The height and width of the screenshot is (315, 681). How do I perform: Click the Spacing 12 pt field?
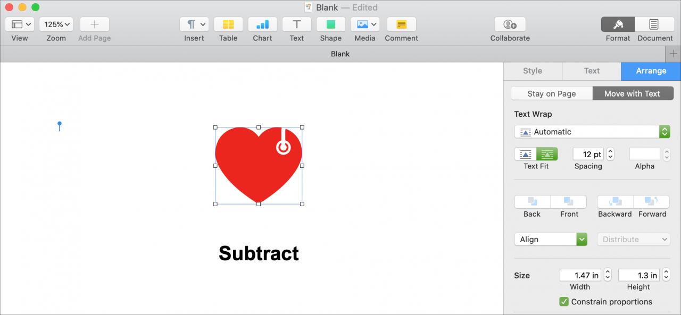(x=588, y=154)
